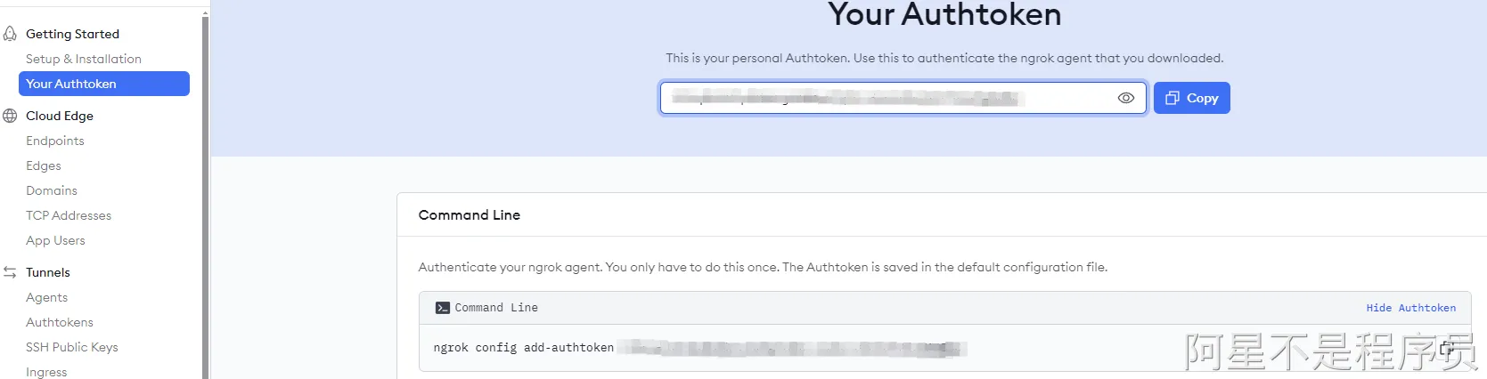This screenshot has height=379, width=1487.
Task: Click the globe icon beside Cloud Edge
Action: point(10,116)
